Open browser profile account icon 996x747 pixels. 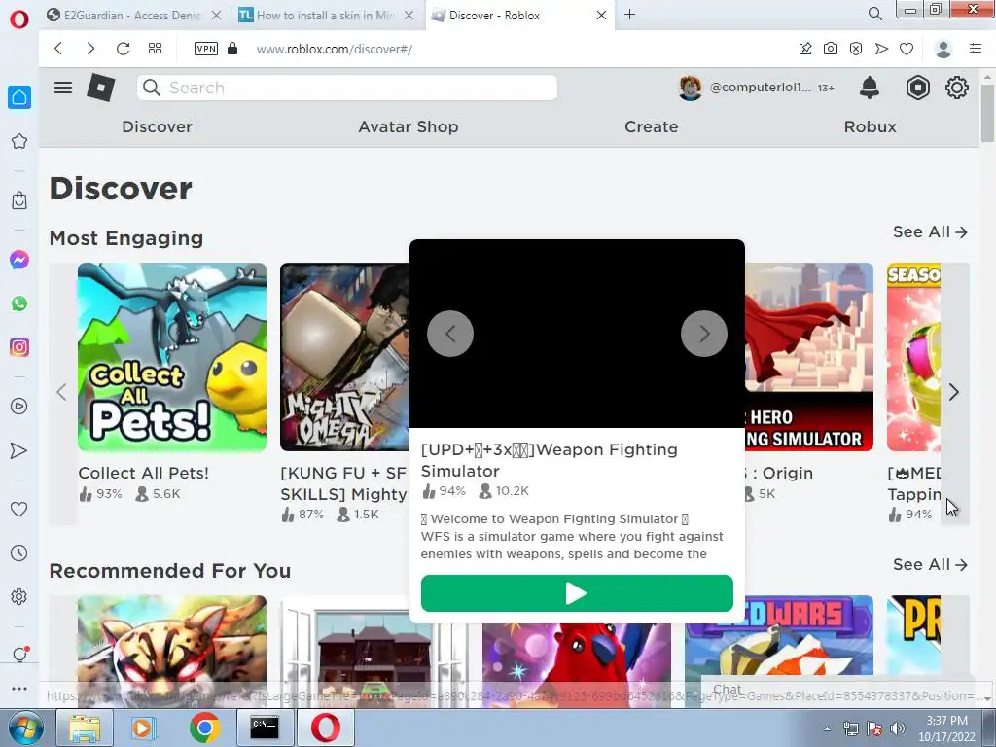[x=943, y=49]
